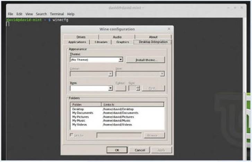Open the Theme dropdown showing No Theme
This screenshot has width=252, height=162.
pos(96,60)
